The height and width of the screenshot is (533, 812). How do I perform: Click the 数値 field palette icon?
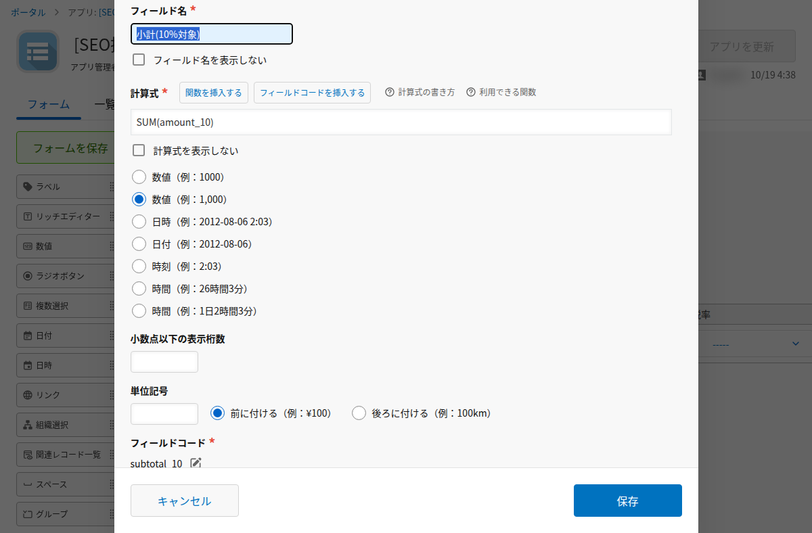click(28, 246)
